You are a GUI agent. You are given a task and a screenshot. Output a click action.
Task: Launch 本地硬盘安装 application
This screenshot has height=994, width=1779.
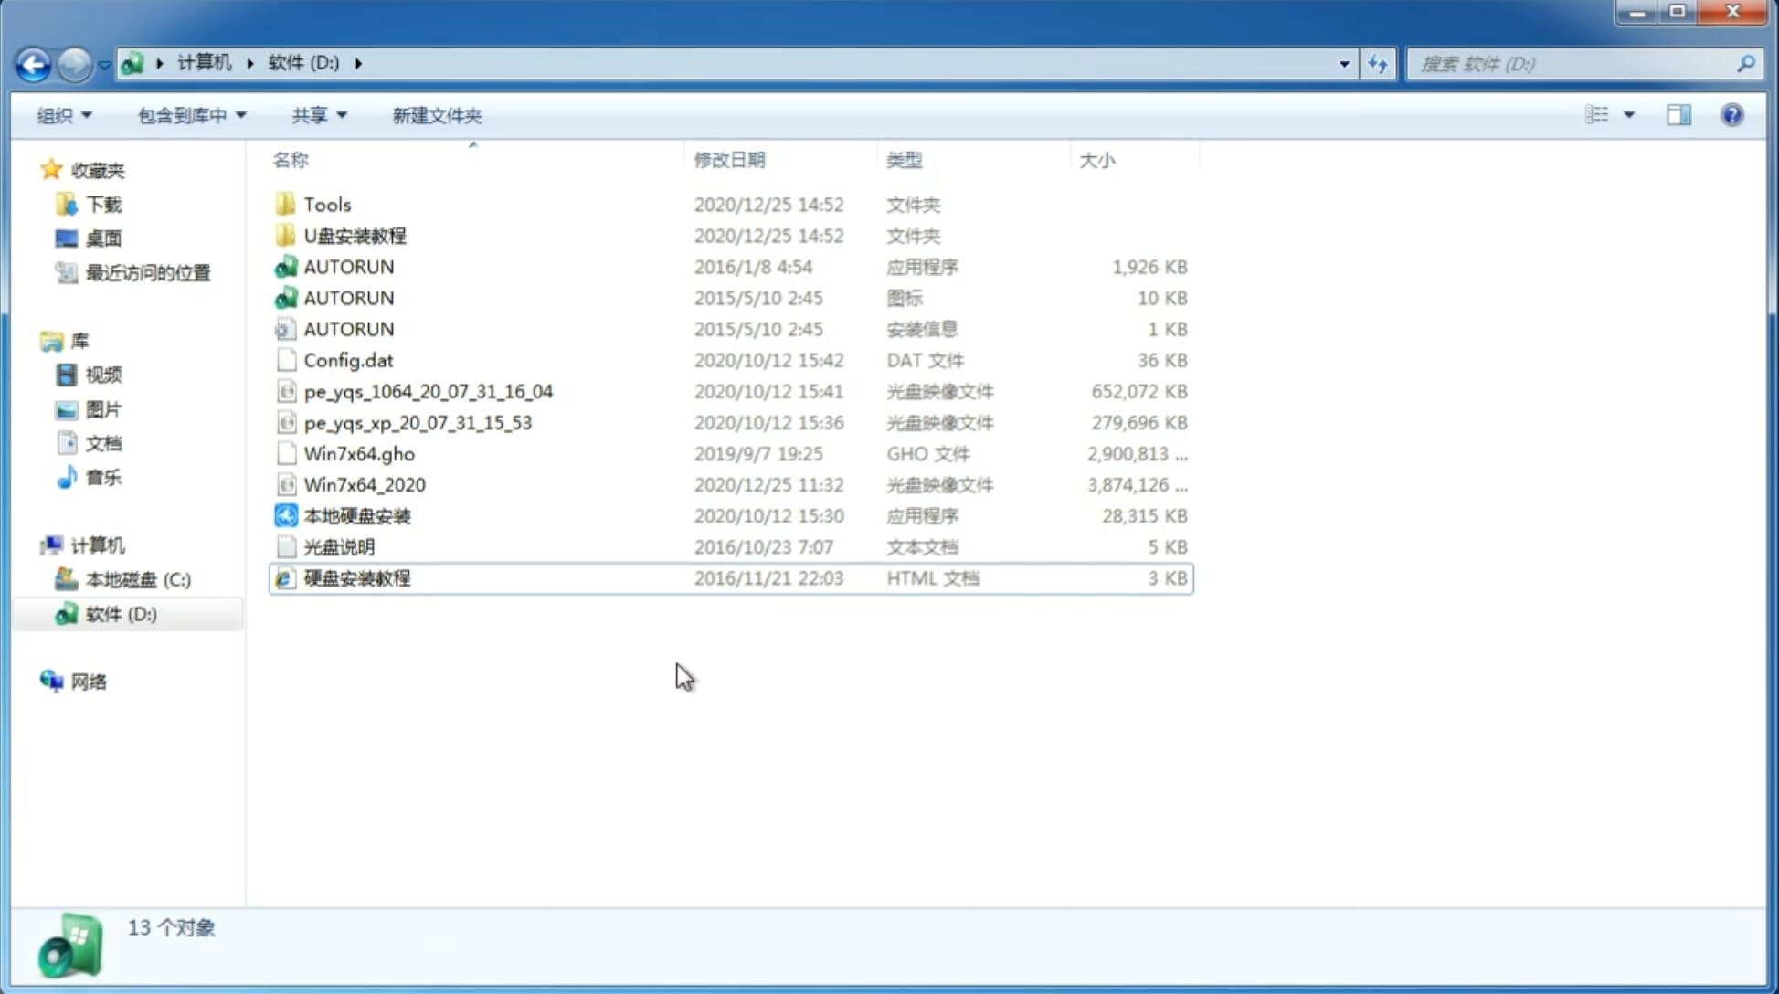click(x=355, y=515)
